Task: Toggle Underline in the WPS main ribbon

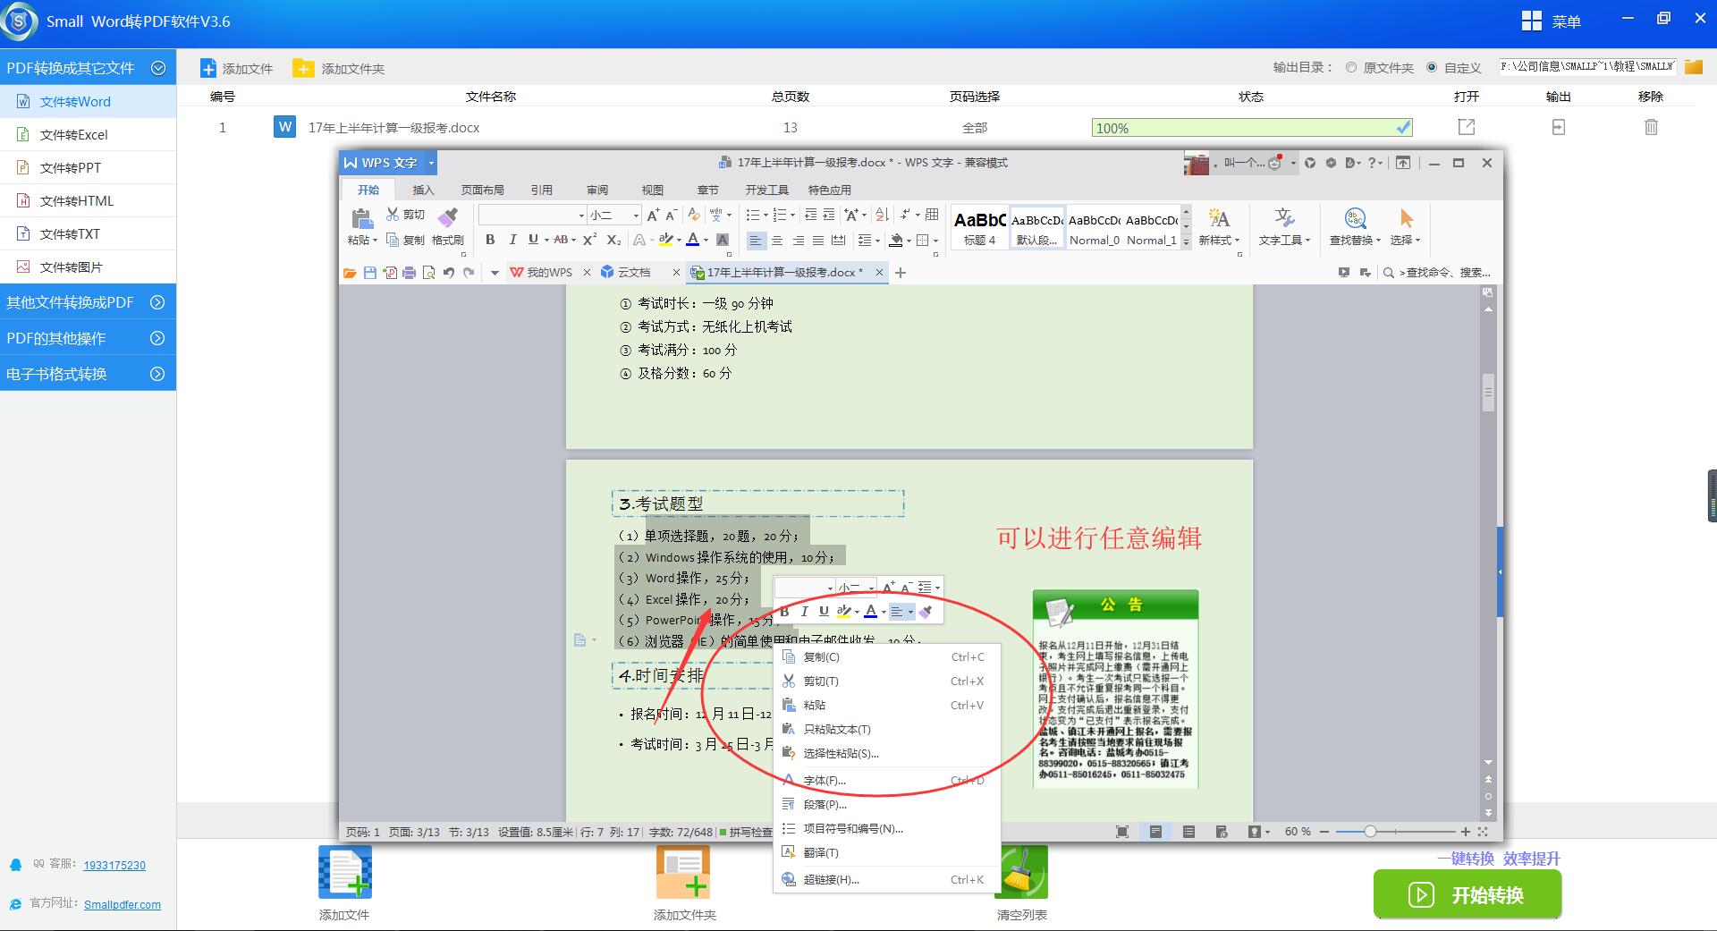Action: pos(533,240)
